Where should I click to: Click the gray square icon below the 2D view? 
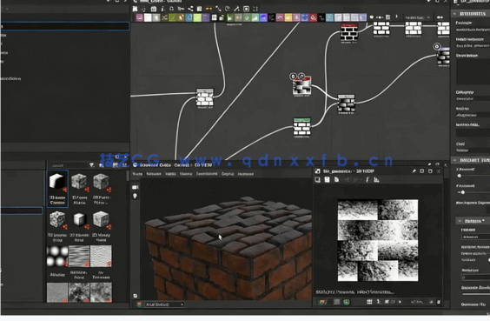(336, 302)
